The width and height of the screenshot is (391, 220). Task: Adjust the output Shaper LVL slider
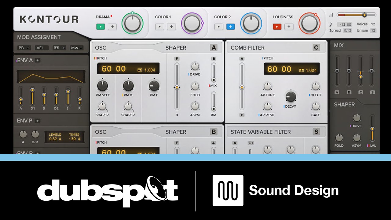pos(372,129)
